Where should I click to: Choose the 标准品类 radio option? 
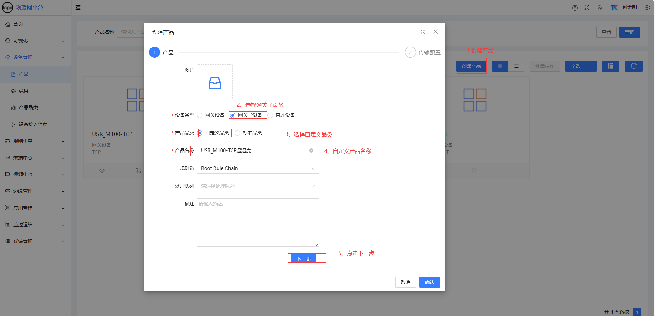(x=237, y=133)
